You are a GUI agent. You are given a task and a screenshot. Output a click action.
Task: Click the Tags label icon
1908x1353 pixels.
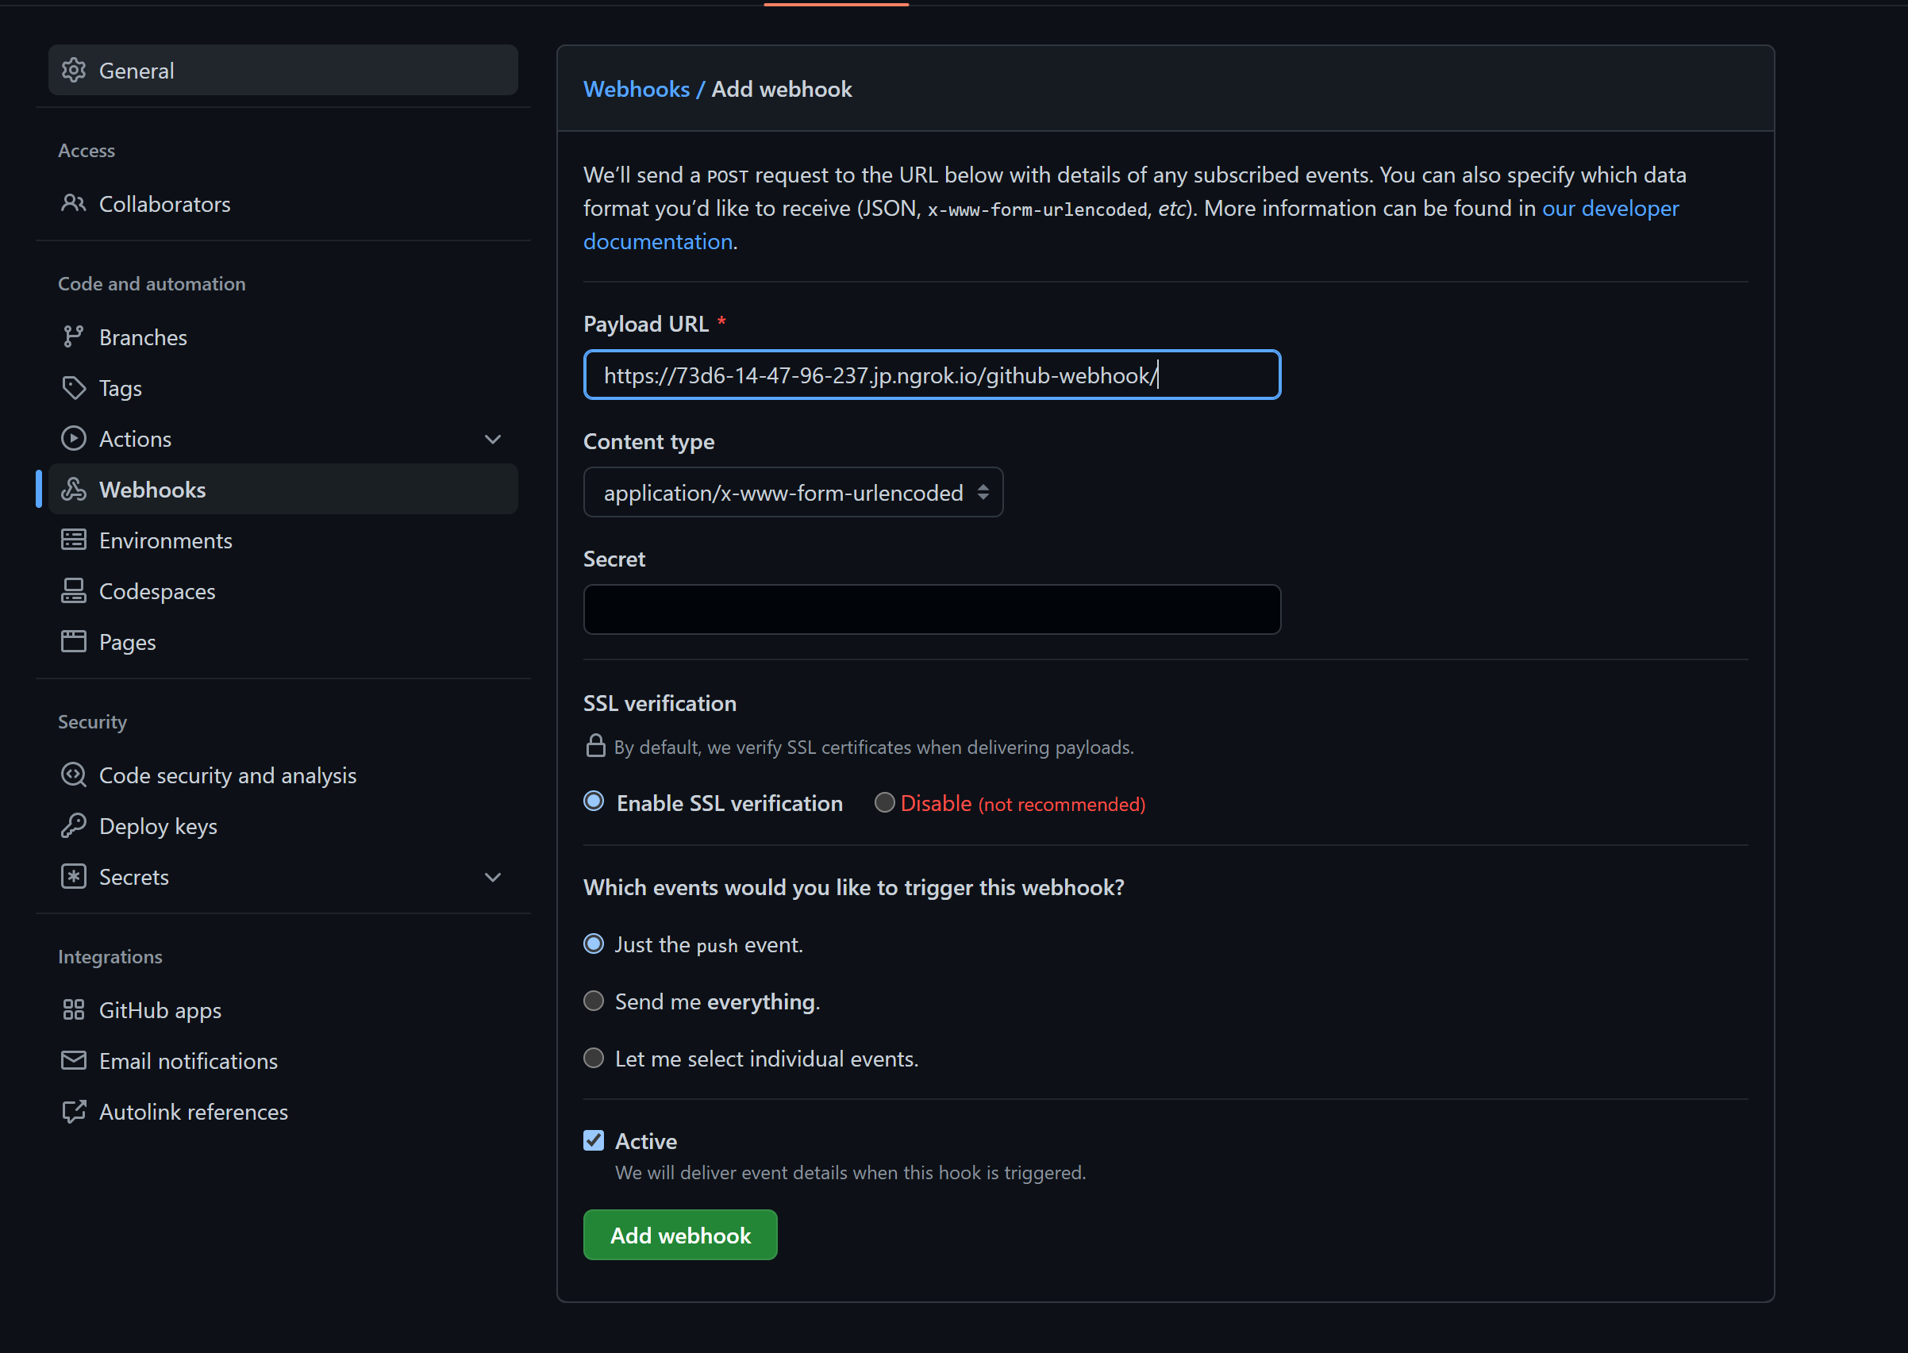[73, 387]
